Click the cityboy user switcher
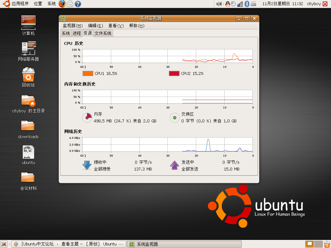 click(x=314, y=4)
